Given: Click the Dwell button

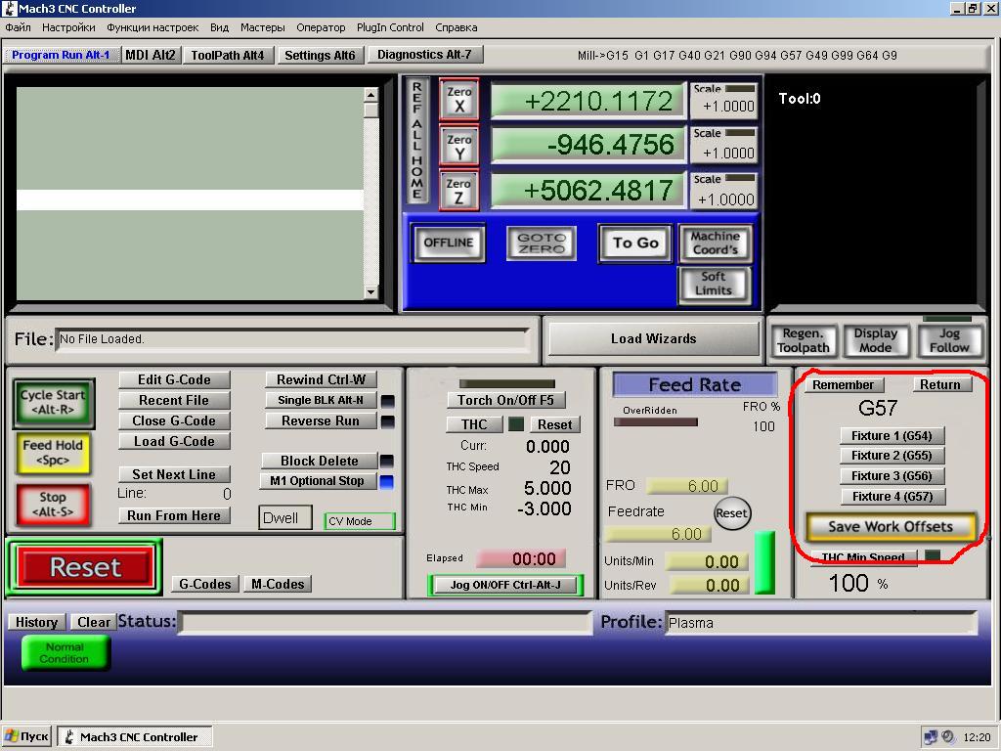Looking at the screenshot, I should click(284, 518).
